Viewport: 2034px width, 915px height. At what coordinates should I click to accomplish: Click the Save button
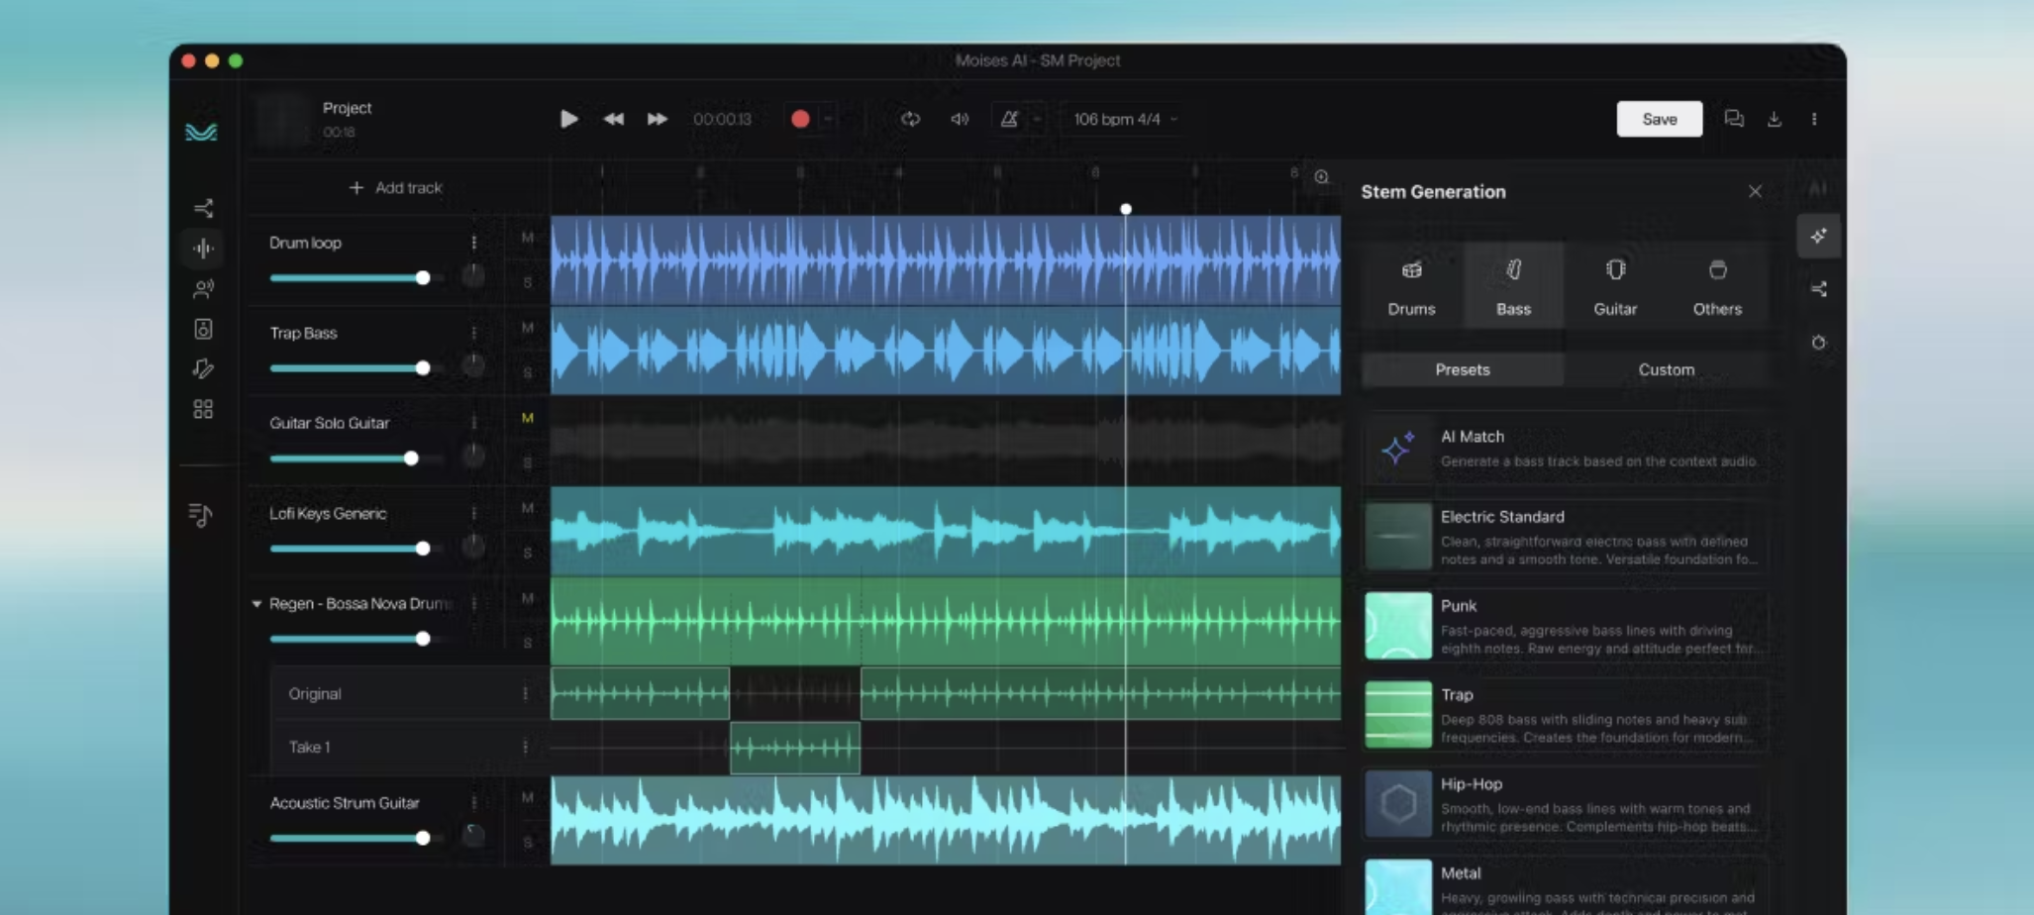click(x=1659, y=119)
